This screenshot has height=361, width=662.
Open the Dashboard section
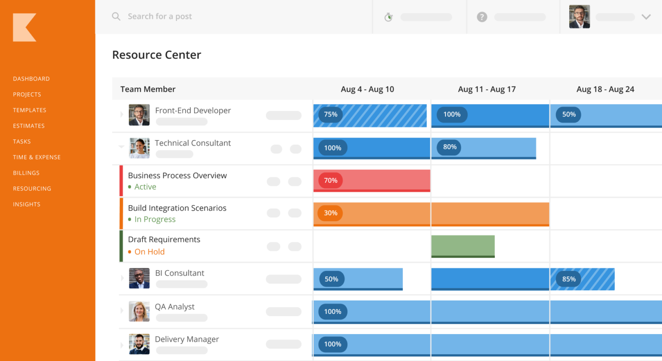click(31, 78)
